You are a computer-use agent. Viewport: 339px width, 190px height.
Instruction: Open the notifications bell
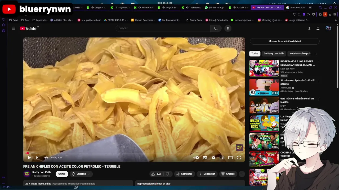click(318, 28)
